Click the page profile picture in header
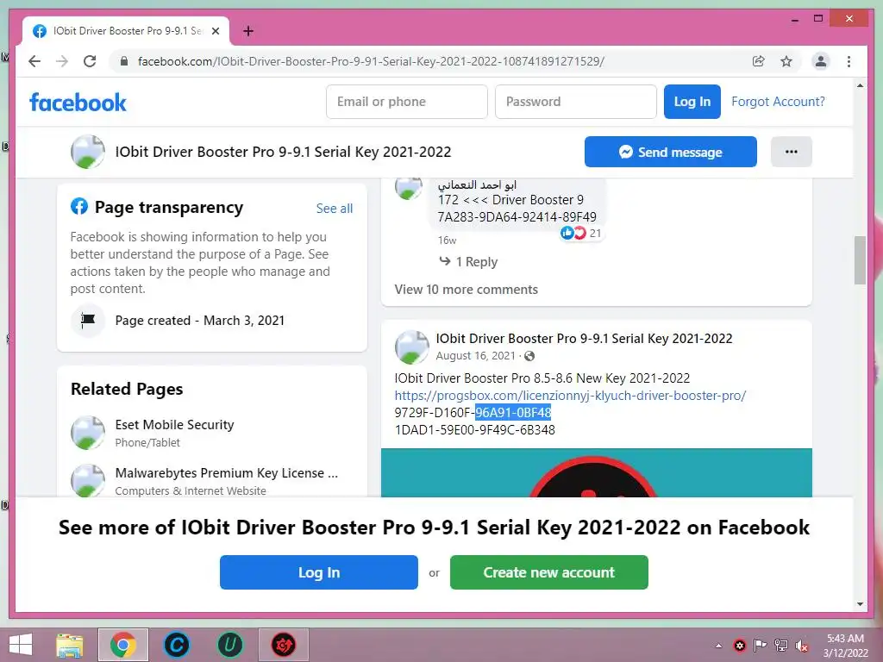The height and width of the screenshot is (662, 883). point(88,152)
